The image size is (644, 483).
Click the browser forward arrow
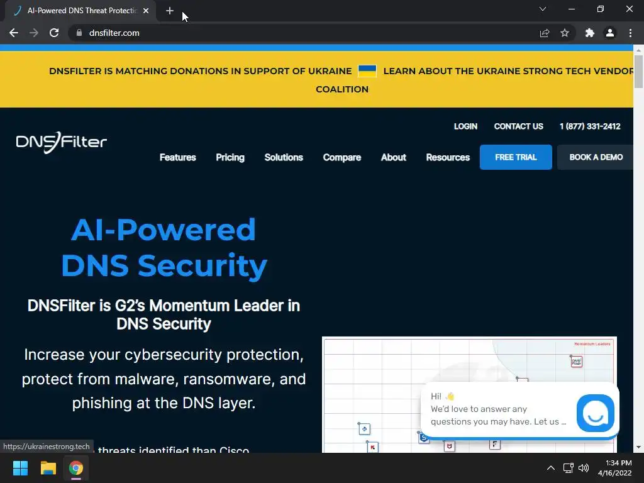pyautogui.click(x=34, y=33)
